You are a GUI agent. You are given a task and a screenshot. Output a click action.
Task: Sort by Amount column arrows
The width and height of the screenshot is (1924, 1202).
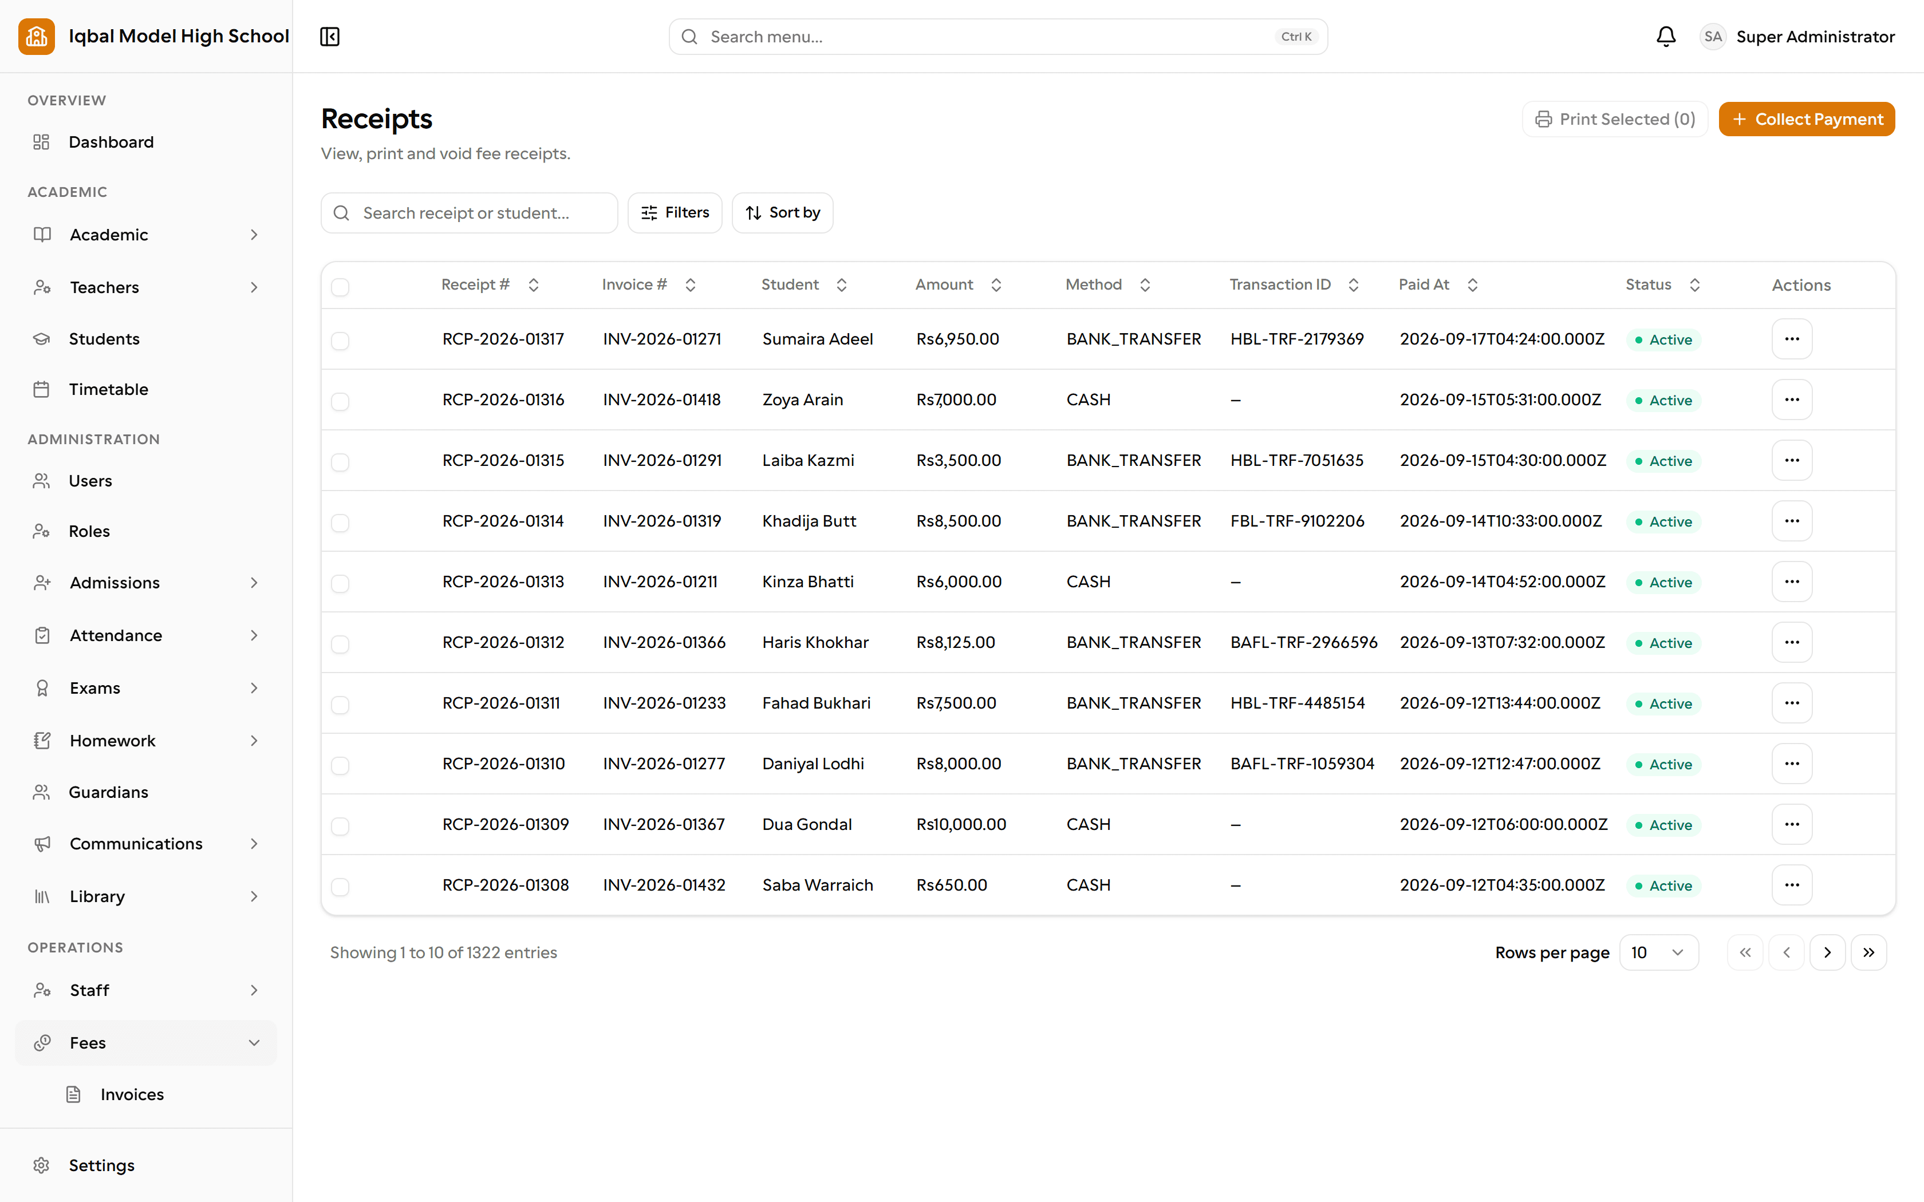[995, 284]
